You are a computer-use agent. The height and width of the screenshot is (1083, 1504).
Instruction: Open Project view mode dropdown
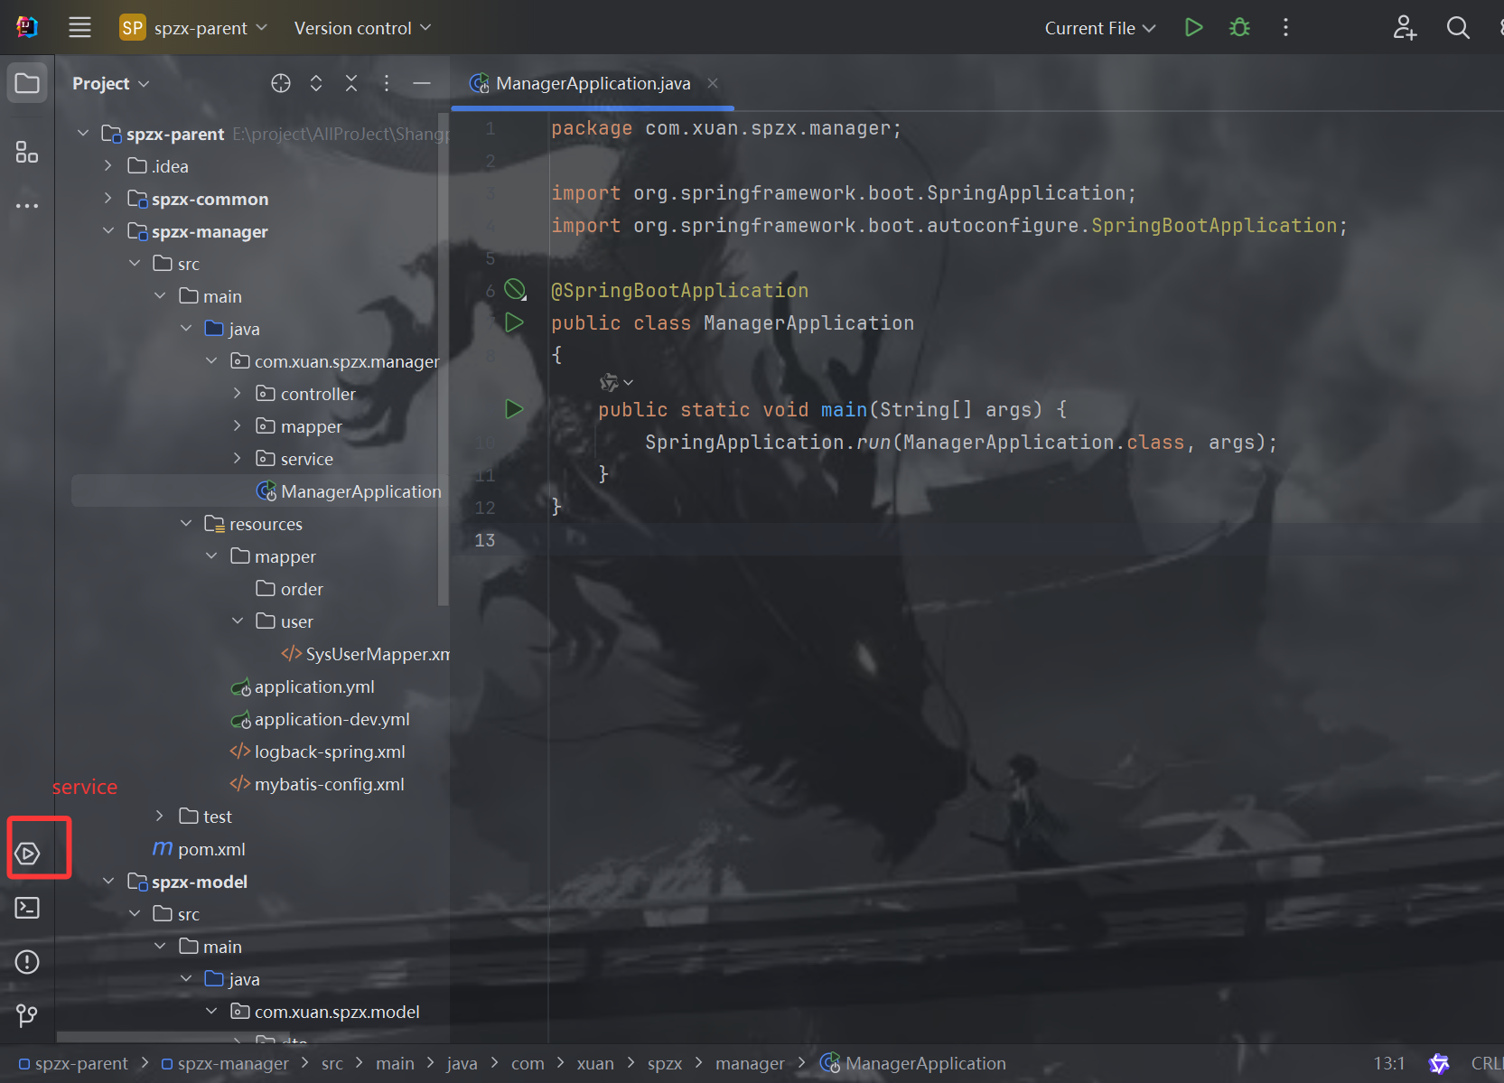(110, 83)
